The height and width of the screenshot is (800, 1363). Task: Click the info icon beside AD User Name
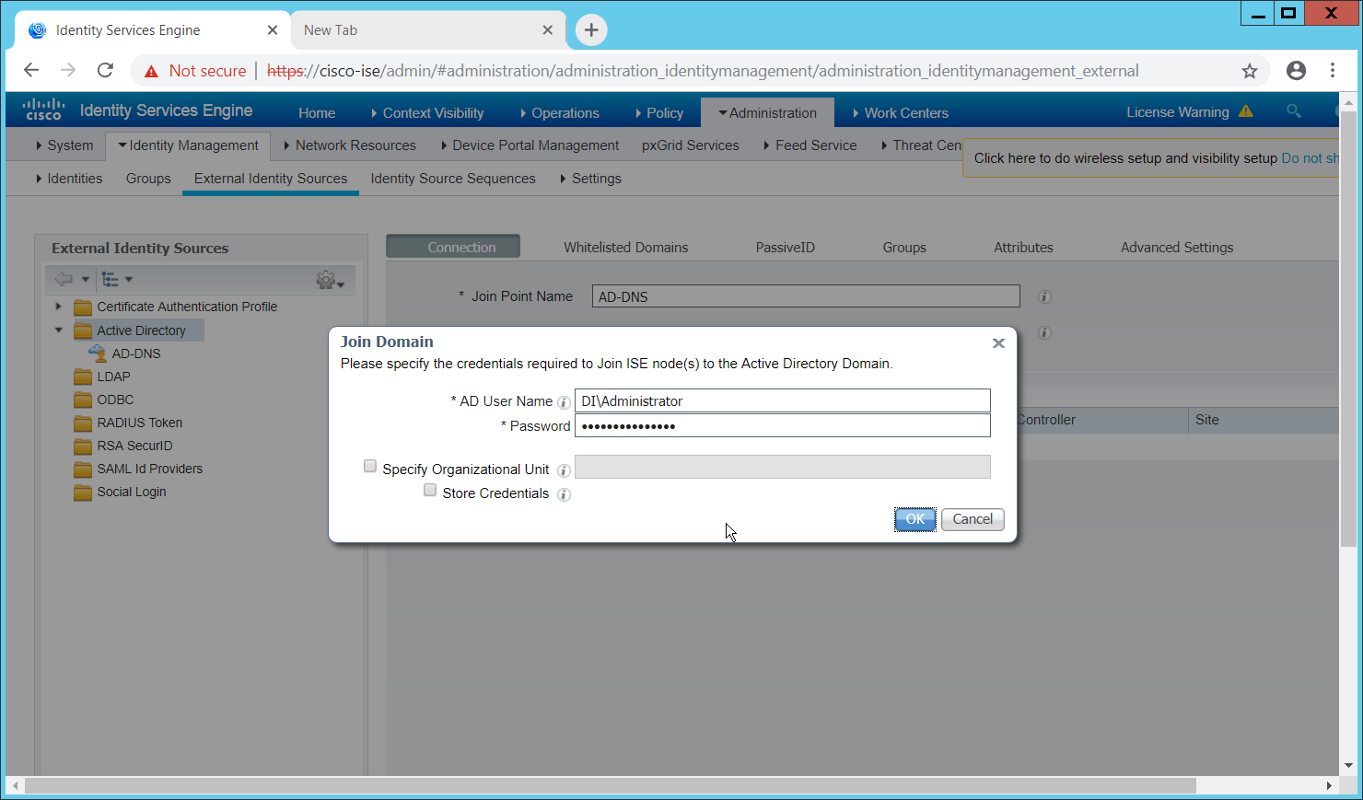564,402
